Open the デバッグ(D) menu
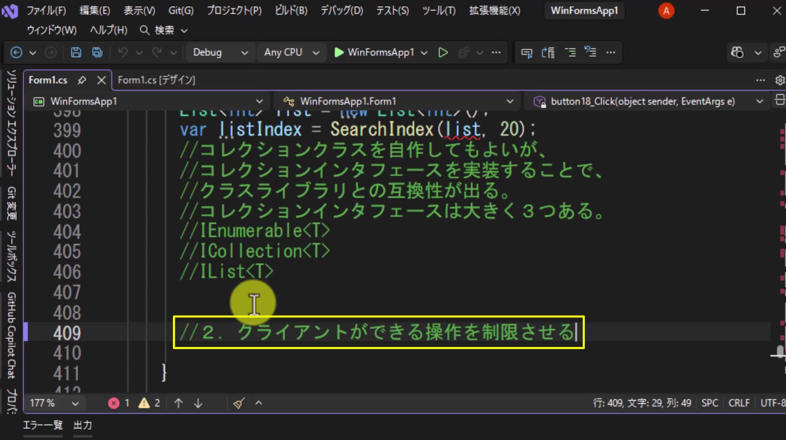This screenshot has width=786, height=440. point(342,11)
